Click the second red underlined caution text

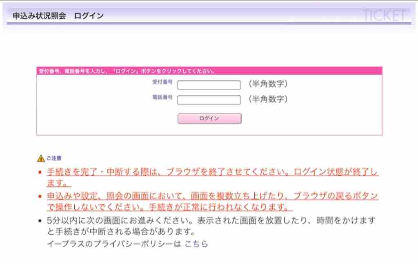(204, 196)
